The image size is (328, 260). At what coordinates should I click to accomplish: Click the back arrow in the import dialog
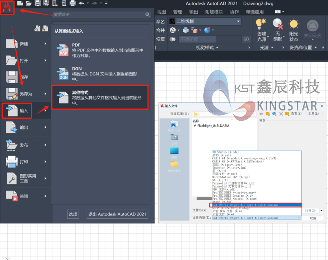pyautogui.click(x=261, y=114)
